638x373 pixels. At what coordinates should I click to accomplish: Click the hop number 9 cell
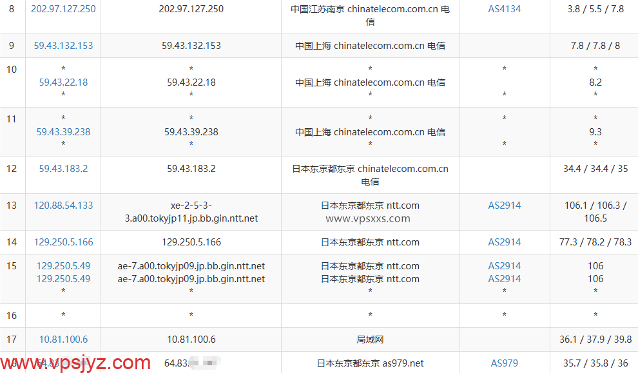click(12, 46)
